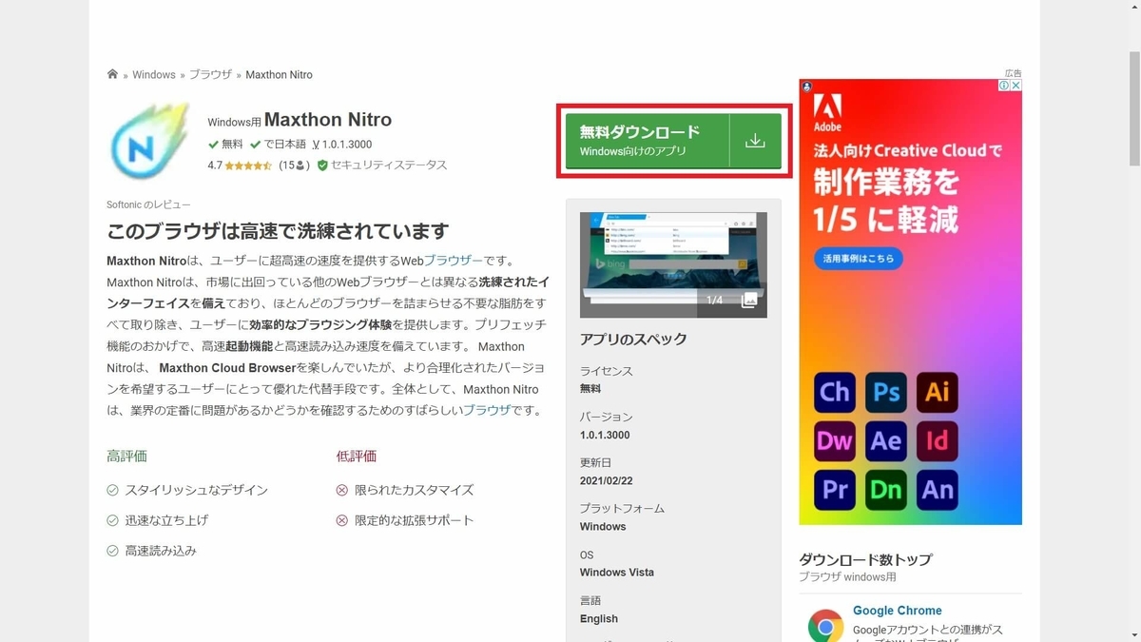Click the Adobe ad info icon
The image size is (1141, 642).
pos(1004,86)
